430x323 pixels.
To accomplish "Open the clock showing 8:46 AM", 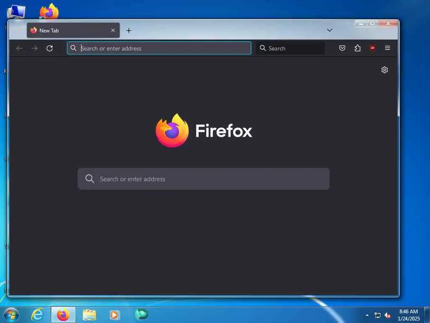I will [409, 315].
